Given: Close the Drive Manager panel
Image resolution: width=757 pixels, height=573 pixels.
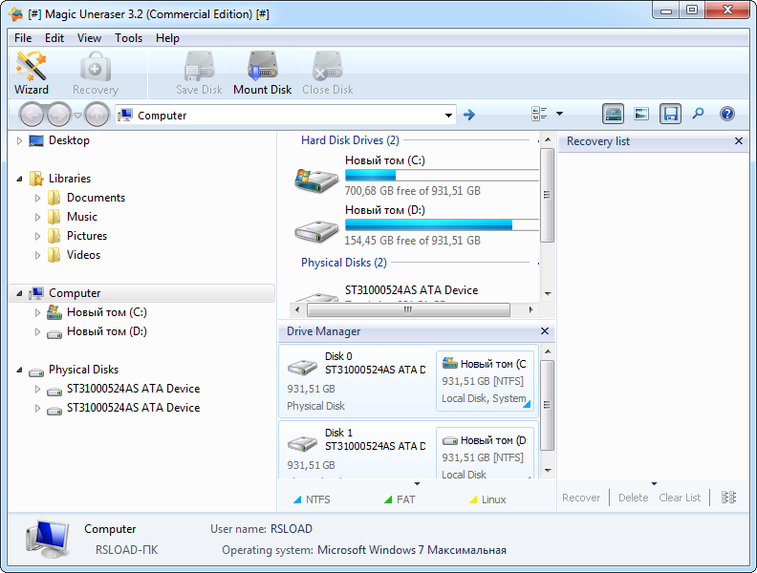Looking at the screenshot, I should tap(545, 330).
